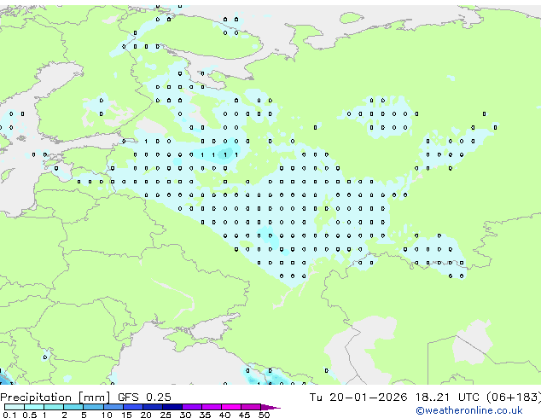Click the '0.1' legend value label
The width and height of the screenshot is (541, 418).
pos(9,415)
